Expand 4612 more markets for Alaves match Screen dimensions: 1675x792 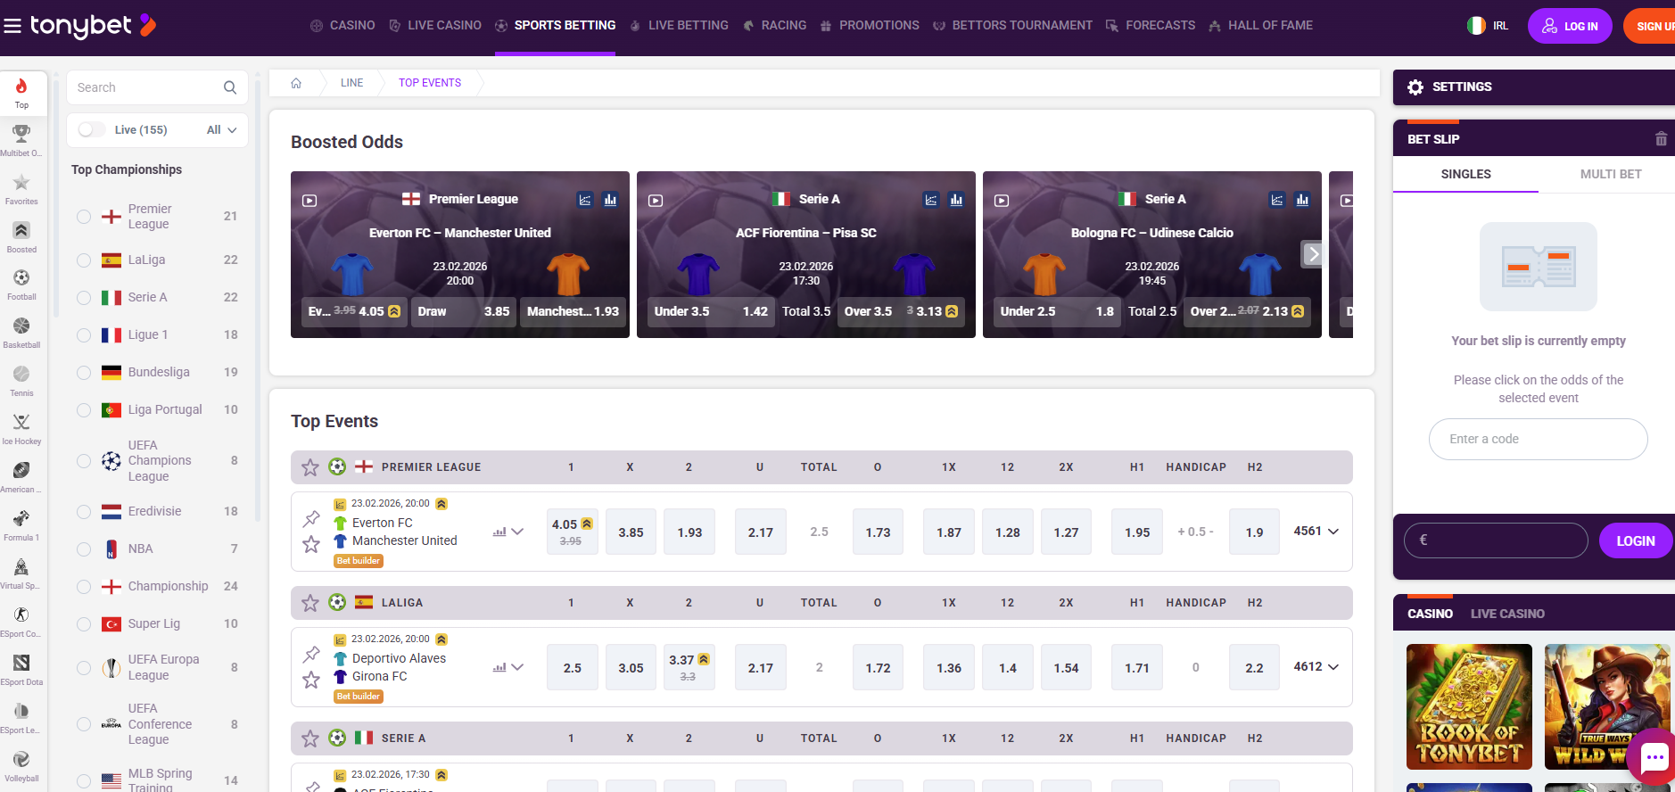coord(1316,667)
